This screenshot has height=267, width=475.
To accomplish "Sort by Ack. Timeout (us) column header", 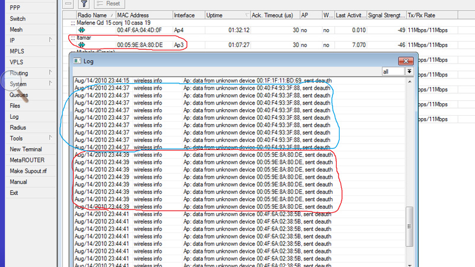I will tap(275, 15).
